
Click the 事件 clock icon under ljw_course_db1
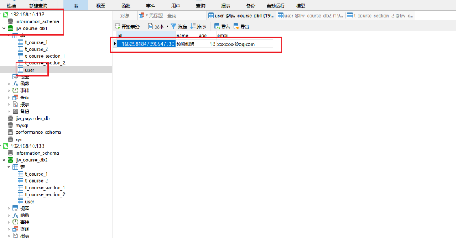pos(16,90)
